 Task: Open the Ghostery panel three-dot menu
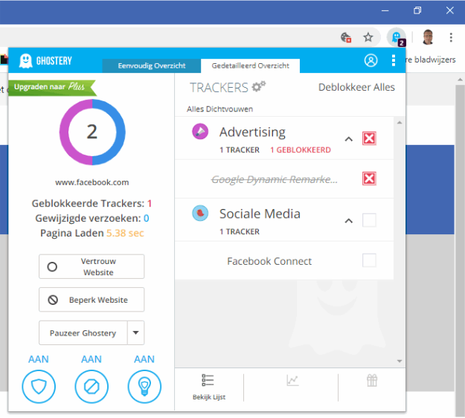394,60
